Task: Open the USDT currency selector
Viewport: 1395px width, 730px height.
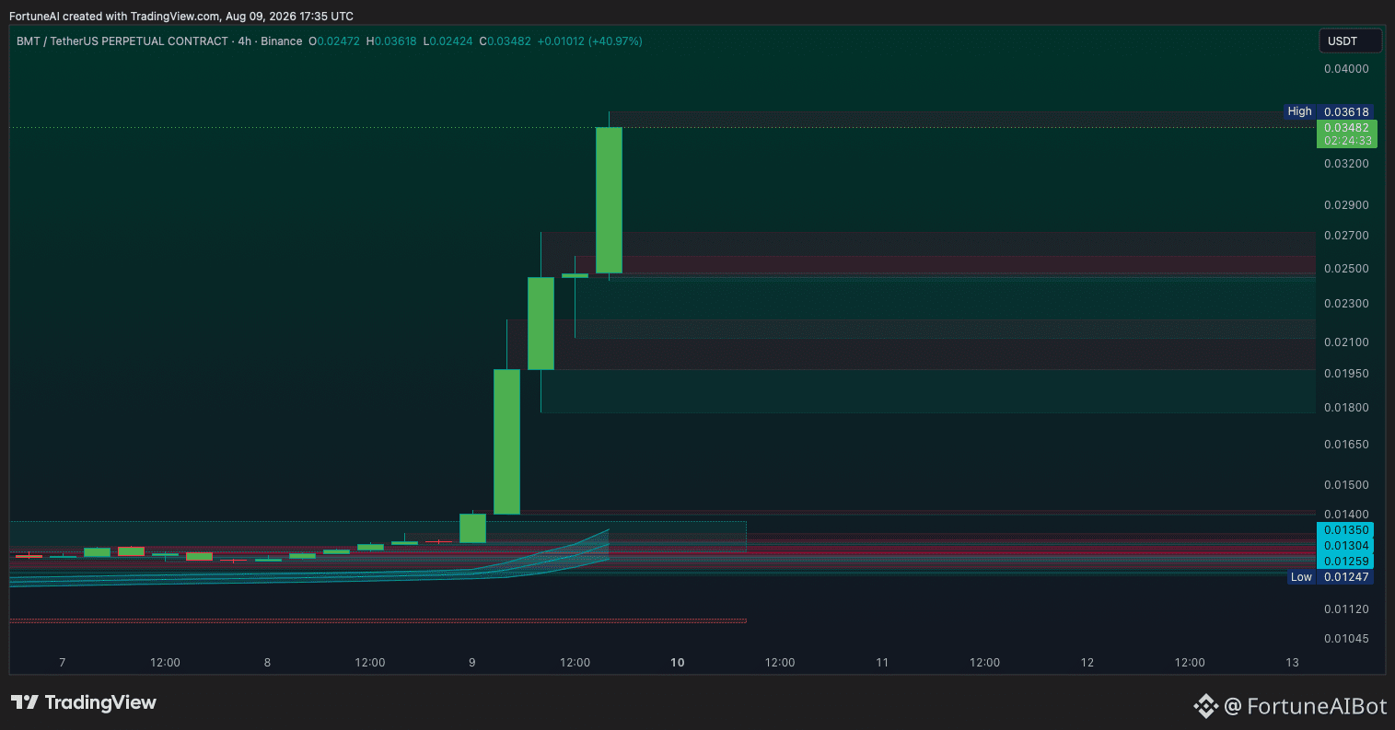Action: click(1350, 41)
